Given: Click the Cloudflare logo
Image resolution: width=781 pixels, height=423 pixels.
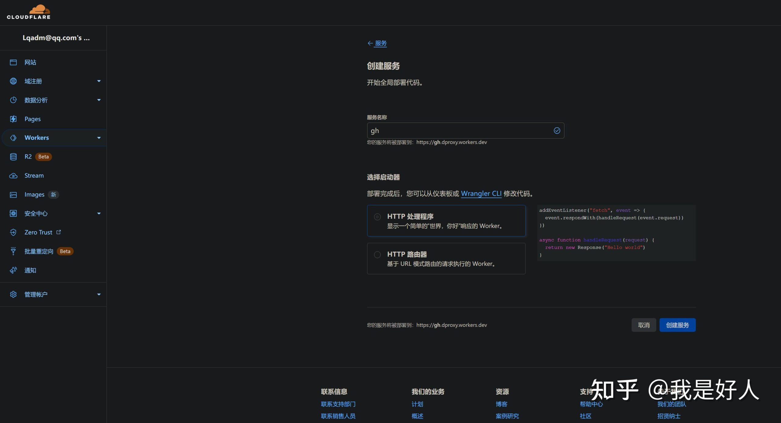Looking at the screenshot, I should [29, 12].
